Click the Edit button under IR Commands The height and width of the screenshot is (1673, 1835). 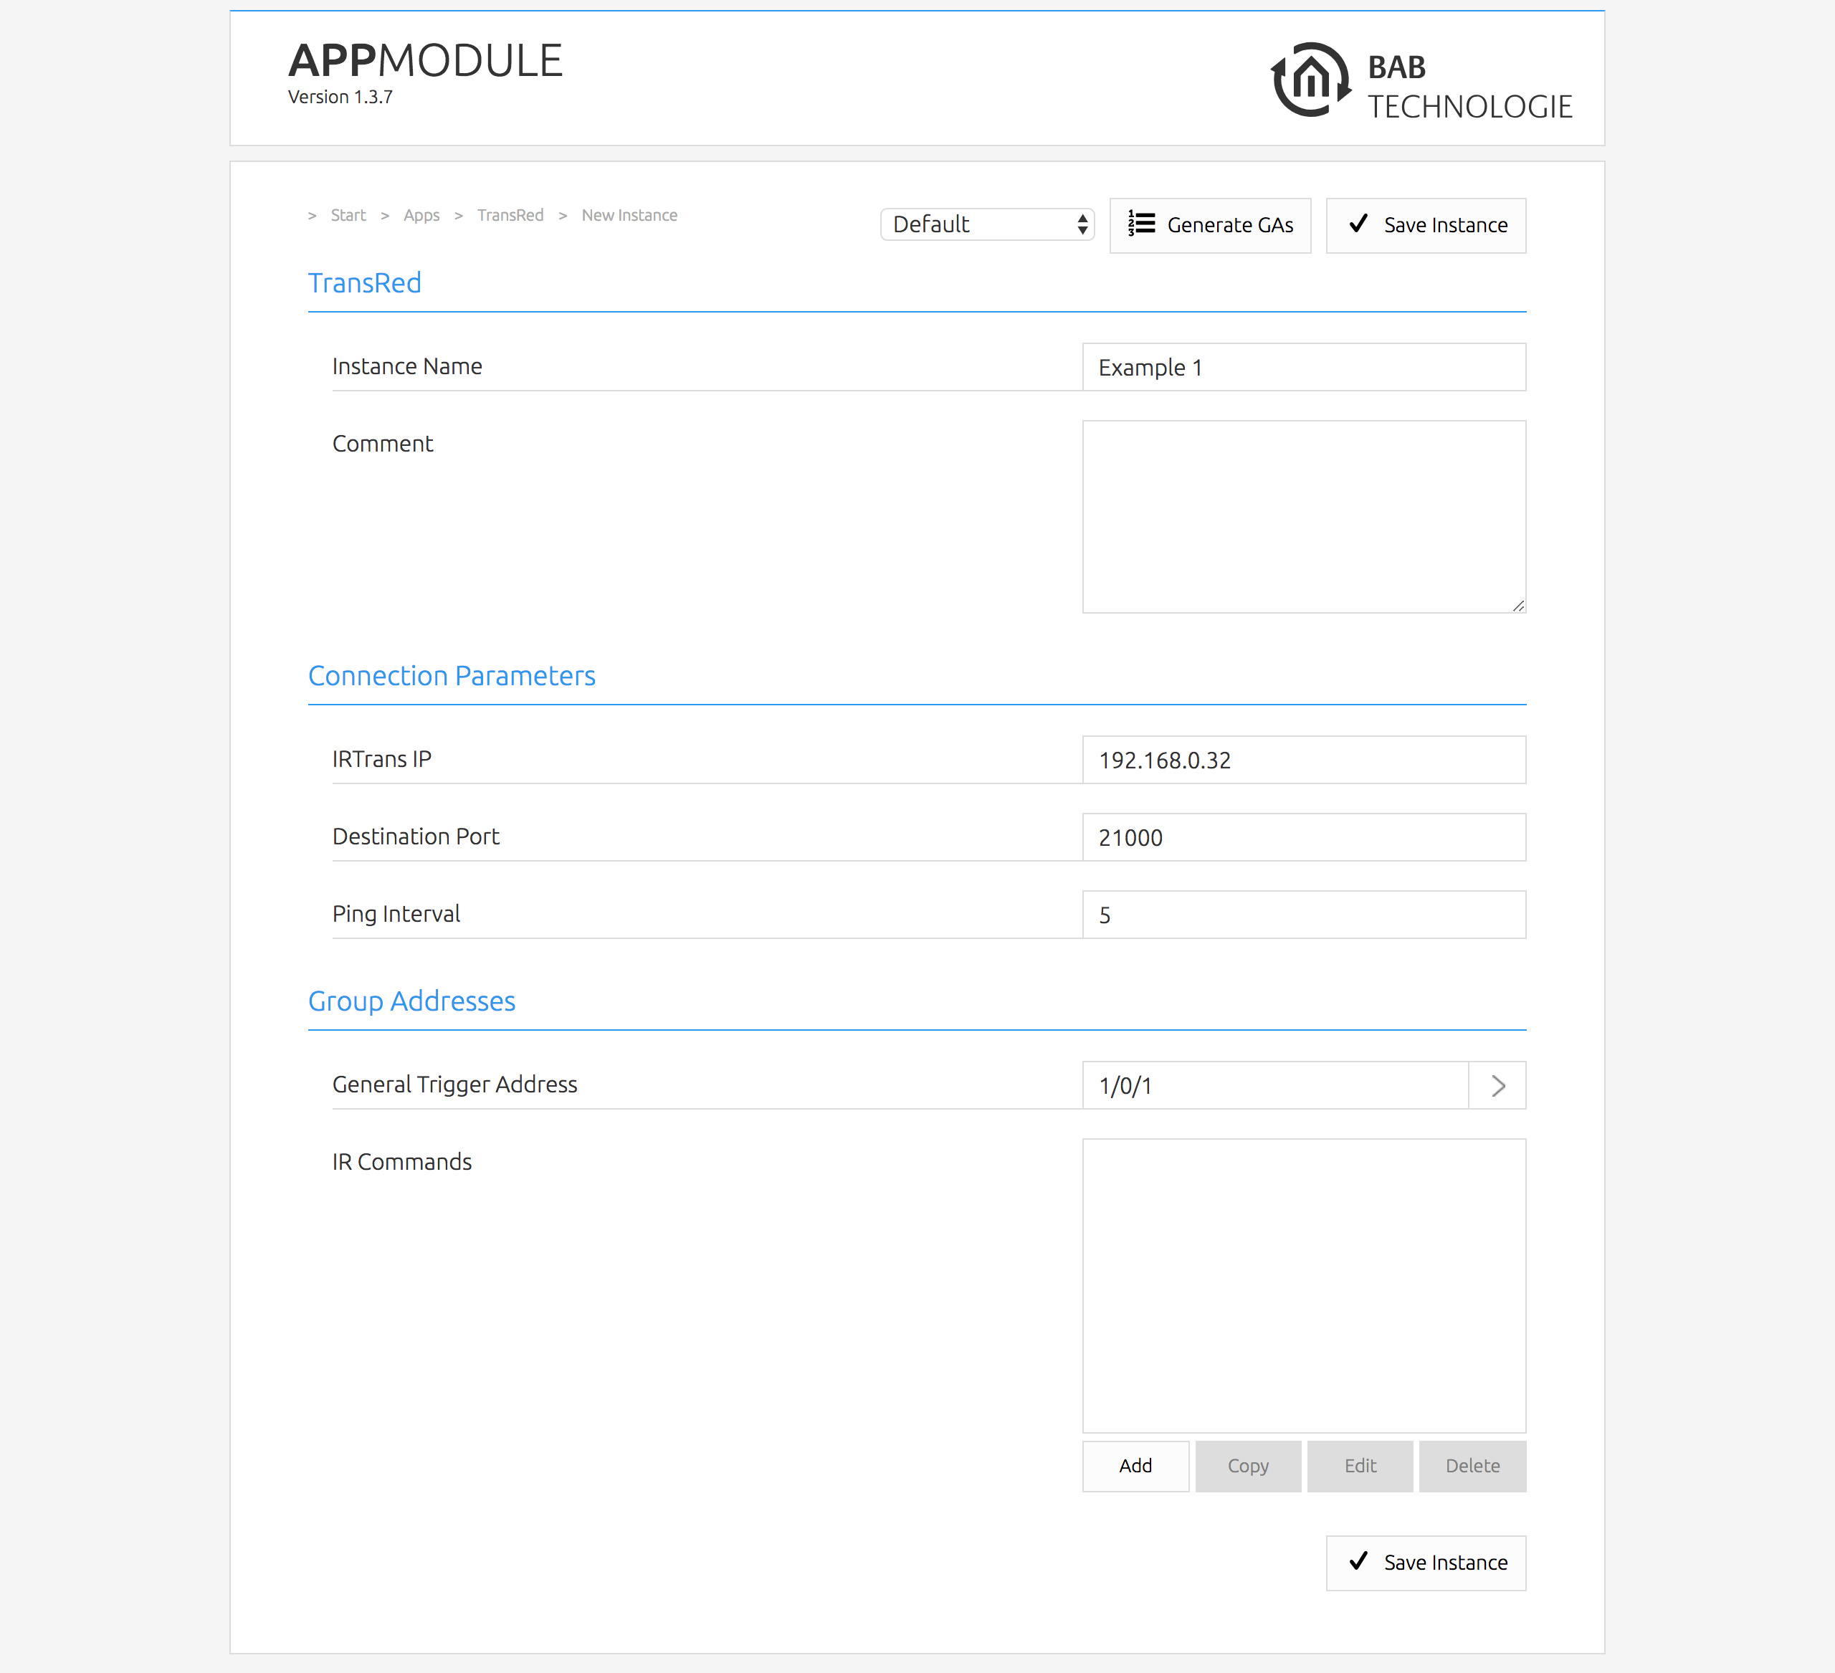(x=1360, y=1465)
